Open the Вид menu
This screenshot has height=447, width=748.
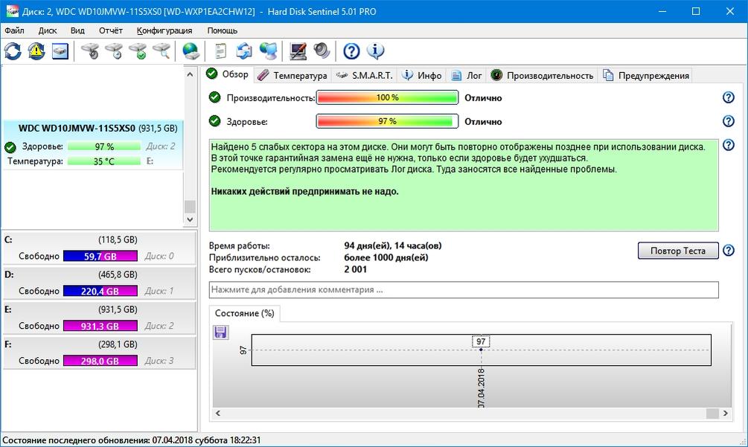click(x=77, y=30)
